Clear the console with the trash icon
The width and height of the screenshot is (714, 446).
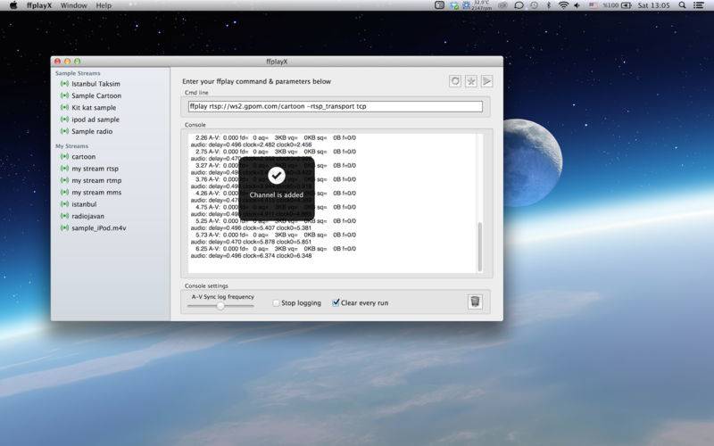tap(475, 301)
